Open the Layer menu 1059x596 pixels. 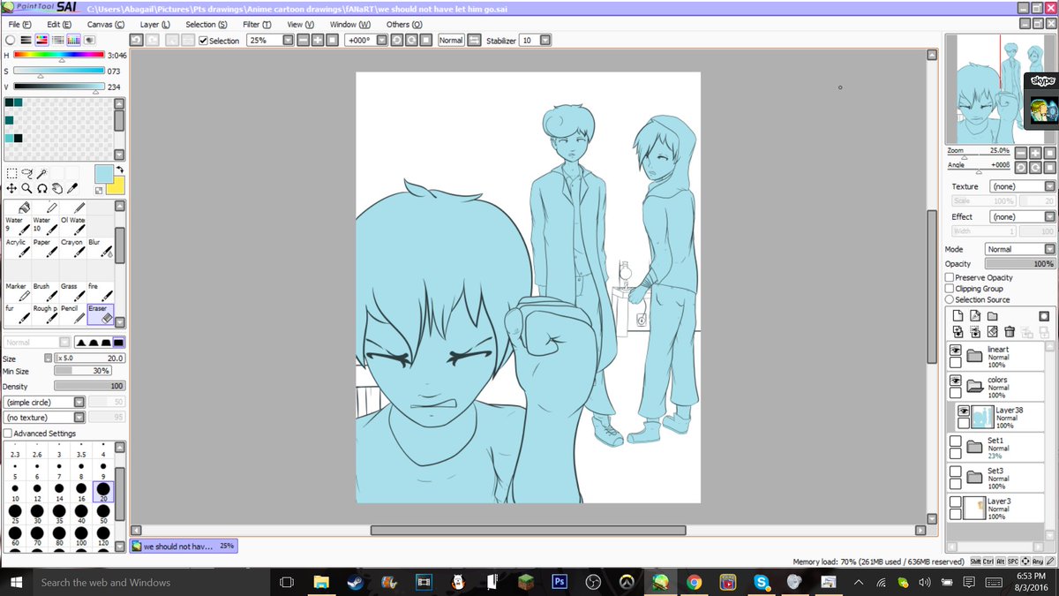point(154,24)
